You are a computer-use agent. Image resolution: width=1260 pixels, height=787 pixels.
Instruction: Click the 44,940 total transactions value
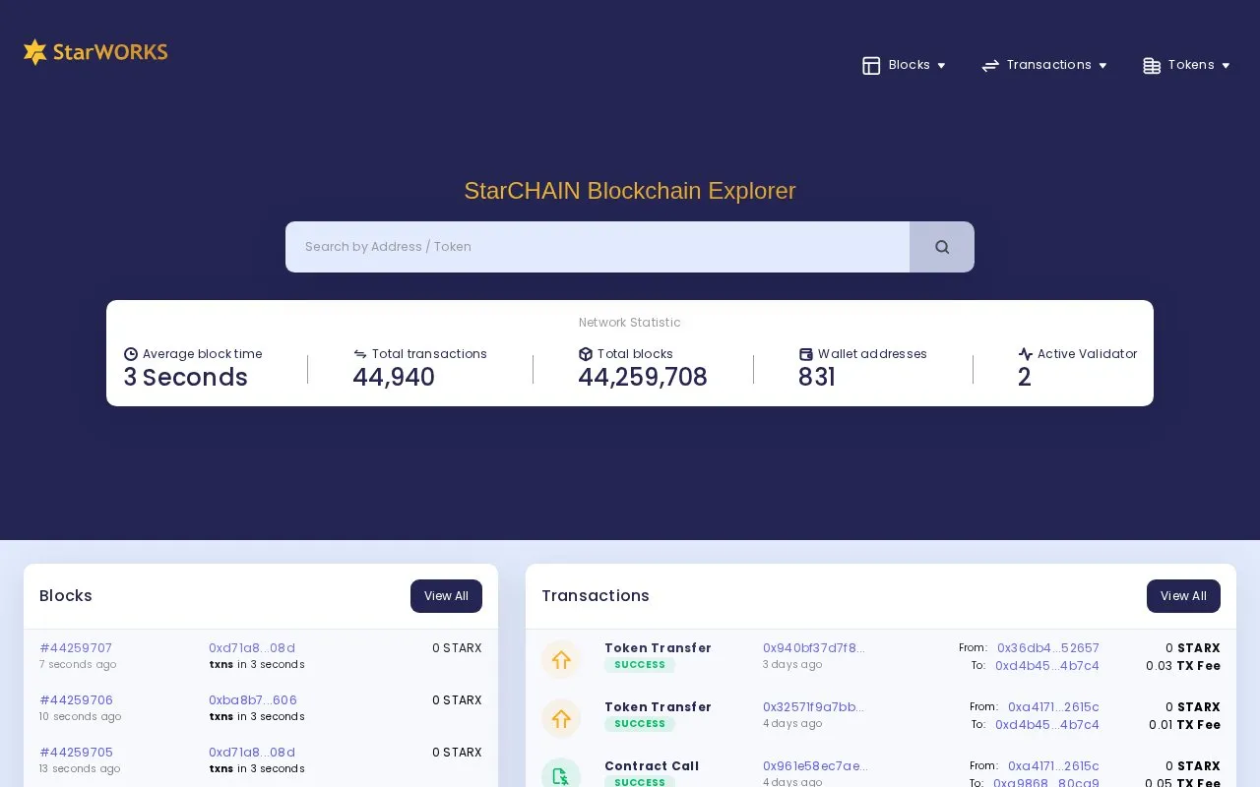click(394, 378)
